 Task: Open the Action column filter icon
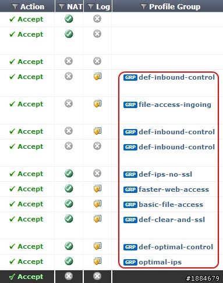(15, 7)
